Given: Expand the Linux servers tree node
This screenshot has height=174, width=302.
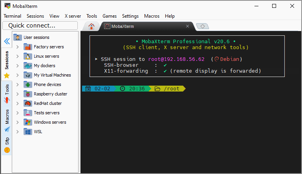Looking at the screenshot, I should click(x=18, y=56).
